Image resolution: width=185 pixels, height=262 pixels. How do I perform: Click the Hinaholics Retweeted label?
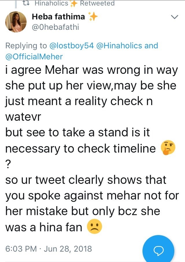[x=75, y=3]
